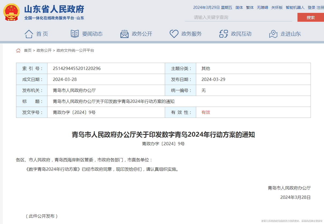
Task: Click the red 有效 validity status text
Action: pos(206,112)
